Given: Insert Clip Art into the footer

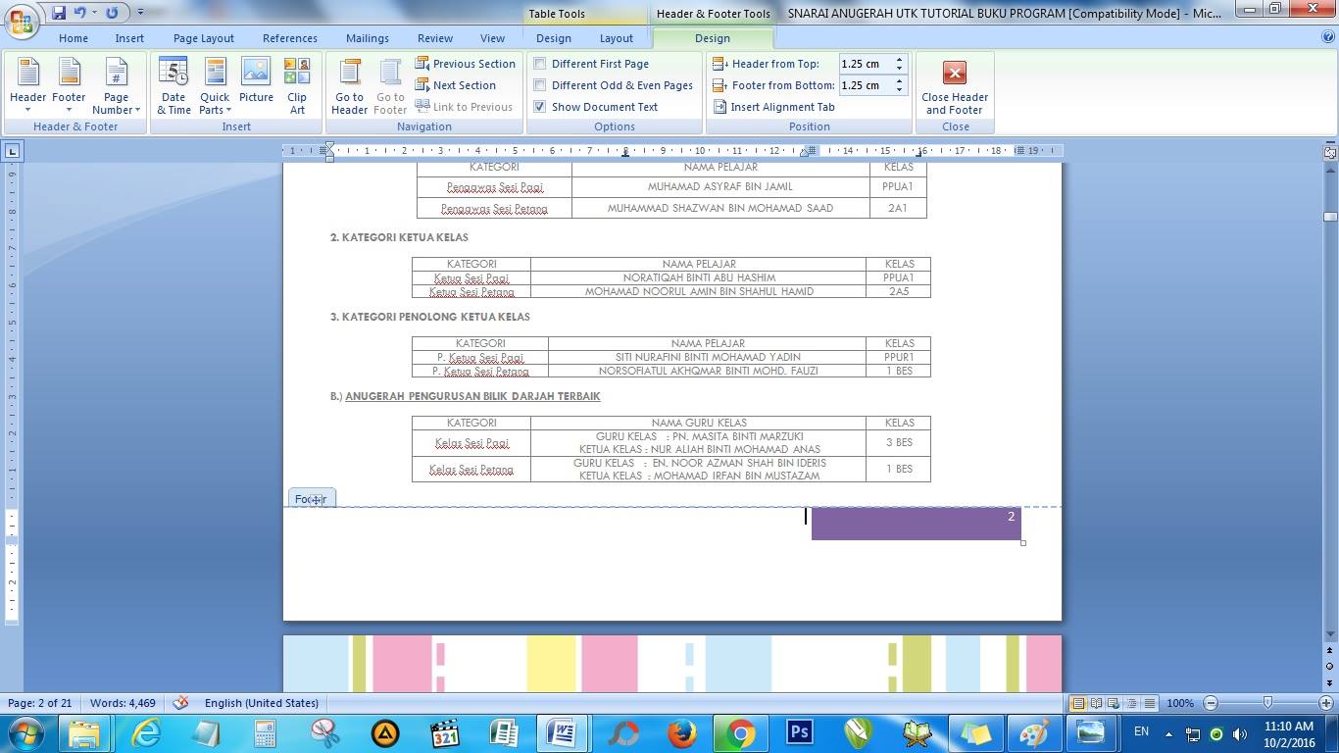Looking at the screenshot, I should click(297, 86).
